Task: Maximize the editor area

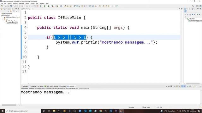Action: coord(182,9)
